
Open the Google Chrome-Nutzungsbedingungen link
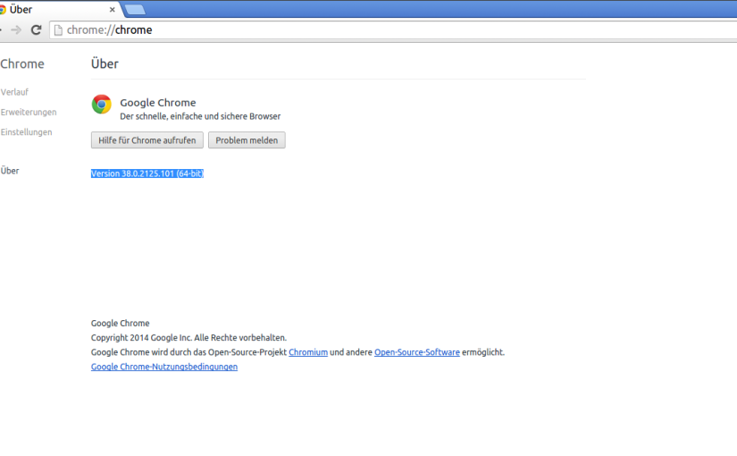click(164, 367)
